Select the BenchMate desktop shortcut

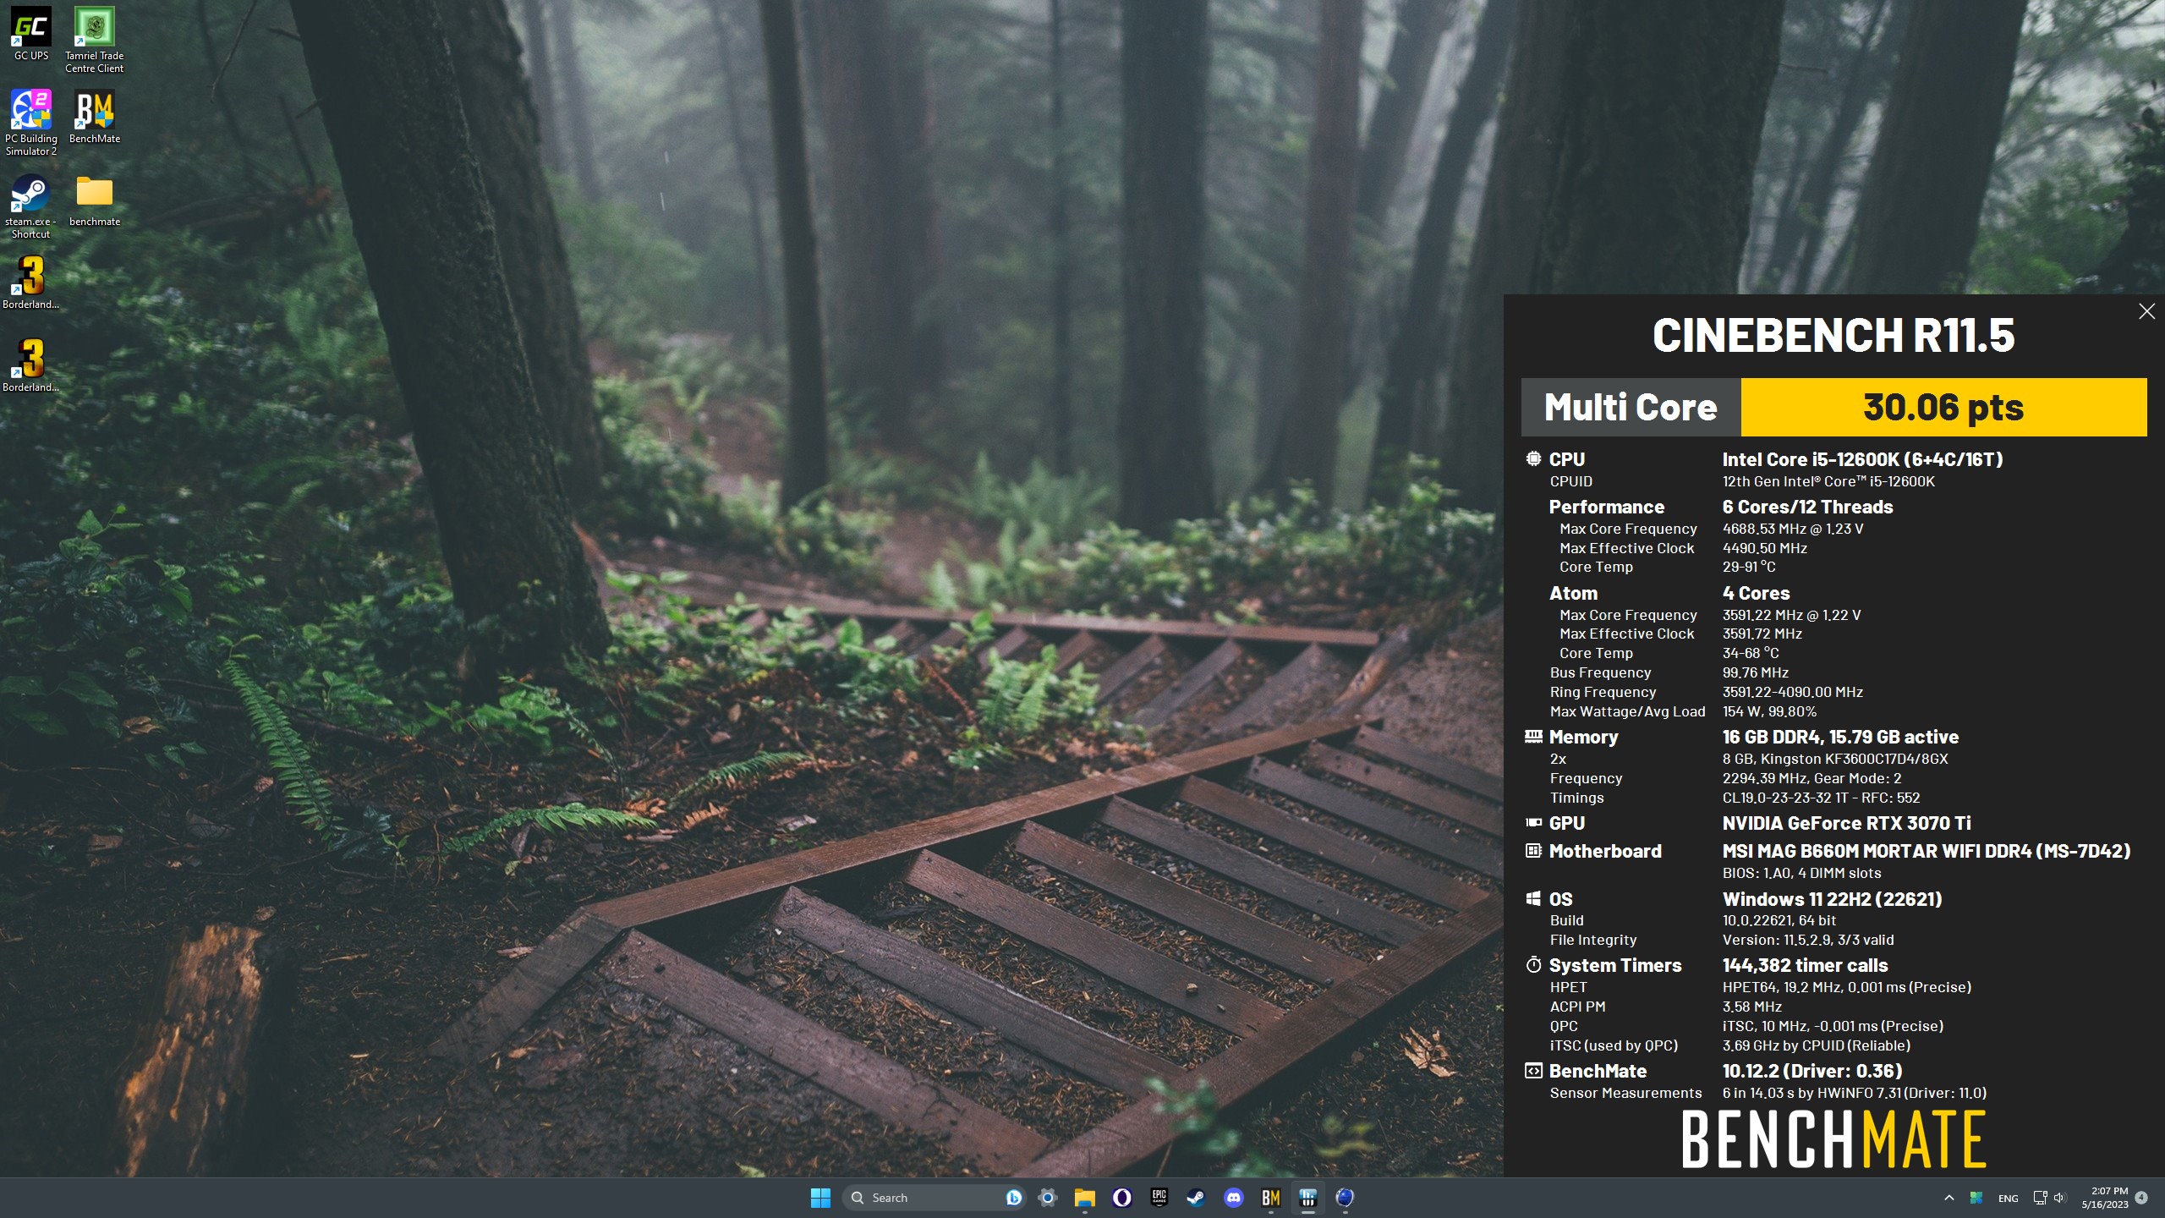94,116
